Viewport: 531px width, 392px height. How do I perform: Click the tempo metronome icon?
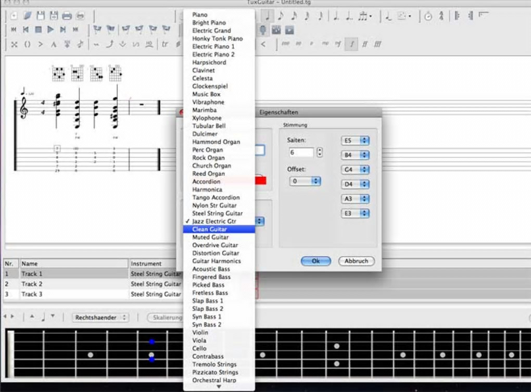tap(428, 16)
